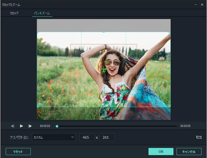Click the 開始 start frame label
Image resolution: width=207 pixels, height=158 pixels.
click(x=41, y=104)
